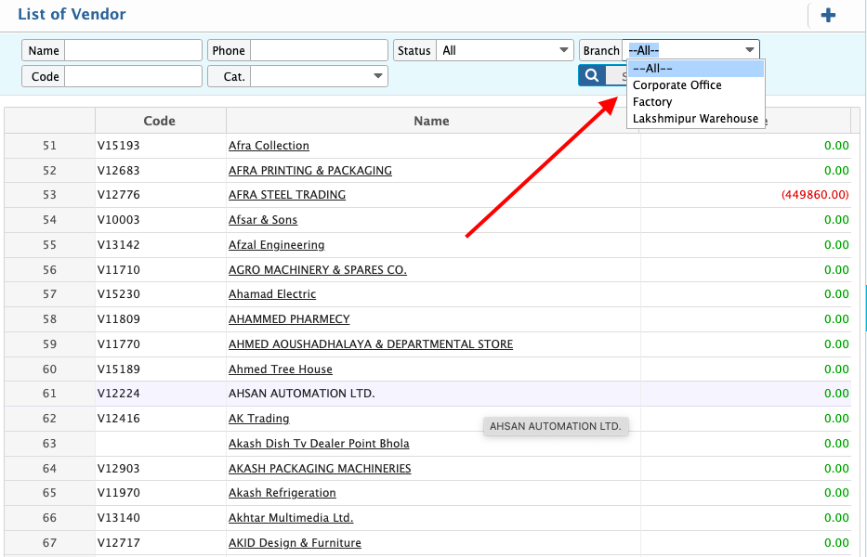The width and height of the screenshot is (867, 557).
Task: Choose Factory from branch list
Action: [652, 102]
